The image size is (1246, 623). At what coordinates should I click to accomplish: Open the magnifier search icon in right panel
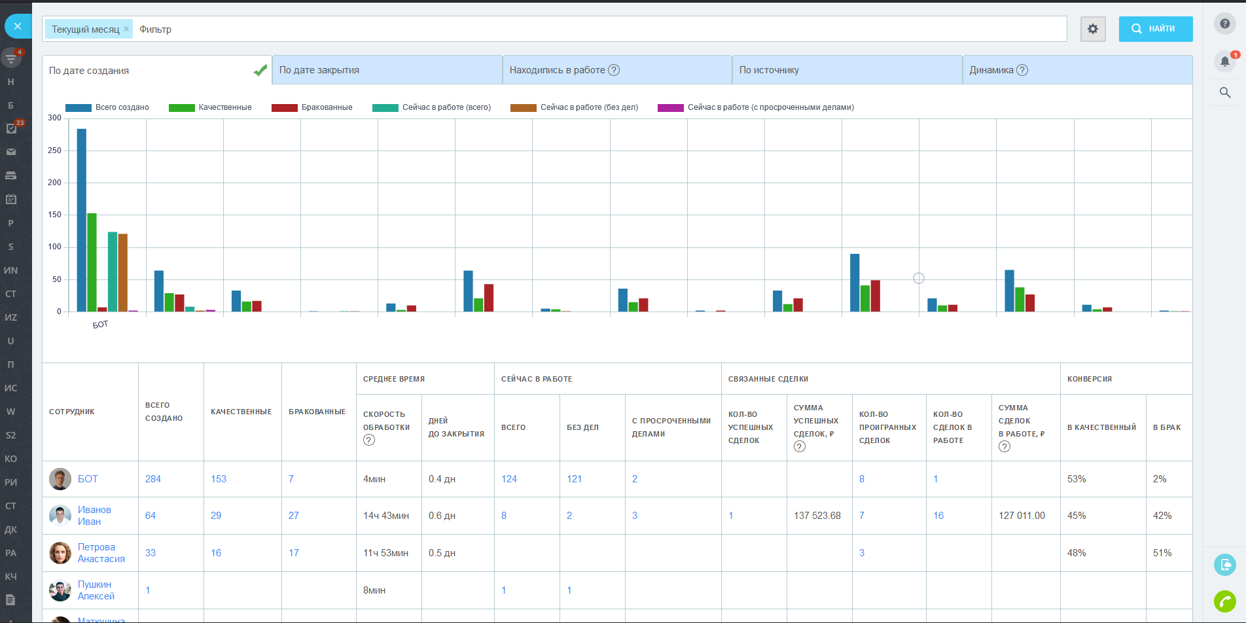pyautogui.click(x=1224, y=93)
